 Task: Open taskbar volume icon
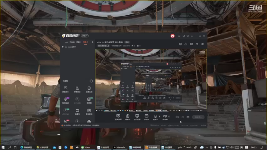232,147
